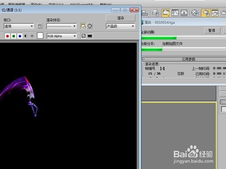Open the 视口 viewport dropdown
Viewport: 226px width, 169px height.
click(x=19, y=26)
